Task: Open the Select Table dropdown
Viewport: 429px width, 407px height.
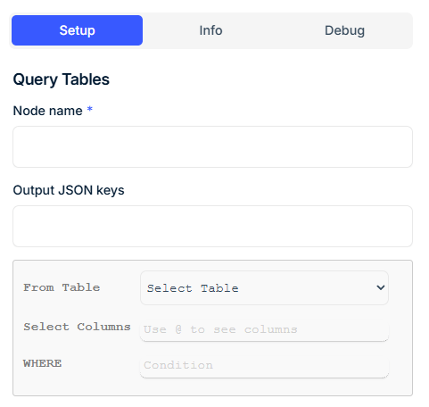Action: tap(264, 288)
